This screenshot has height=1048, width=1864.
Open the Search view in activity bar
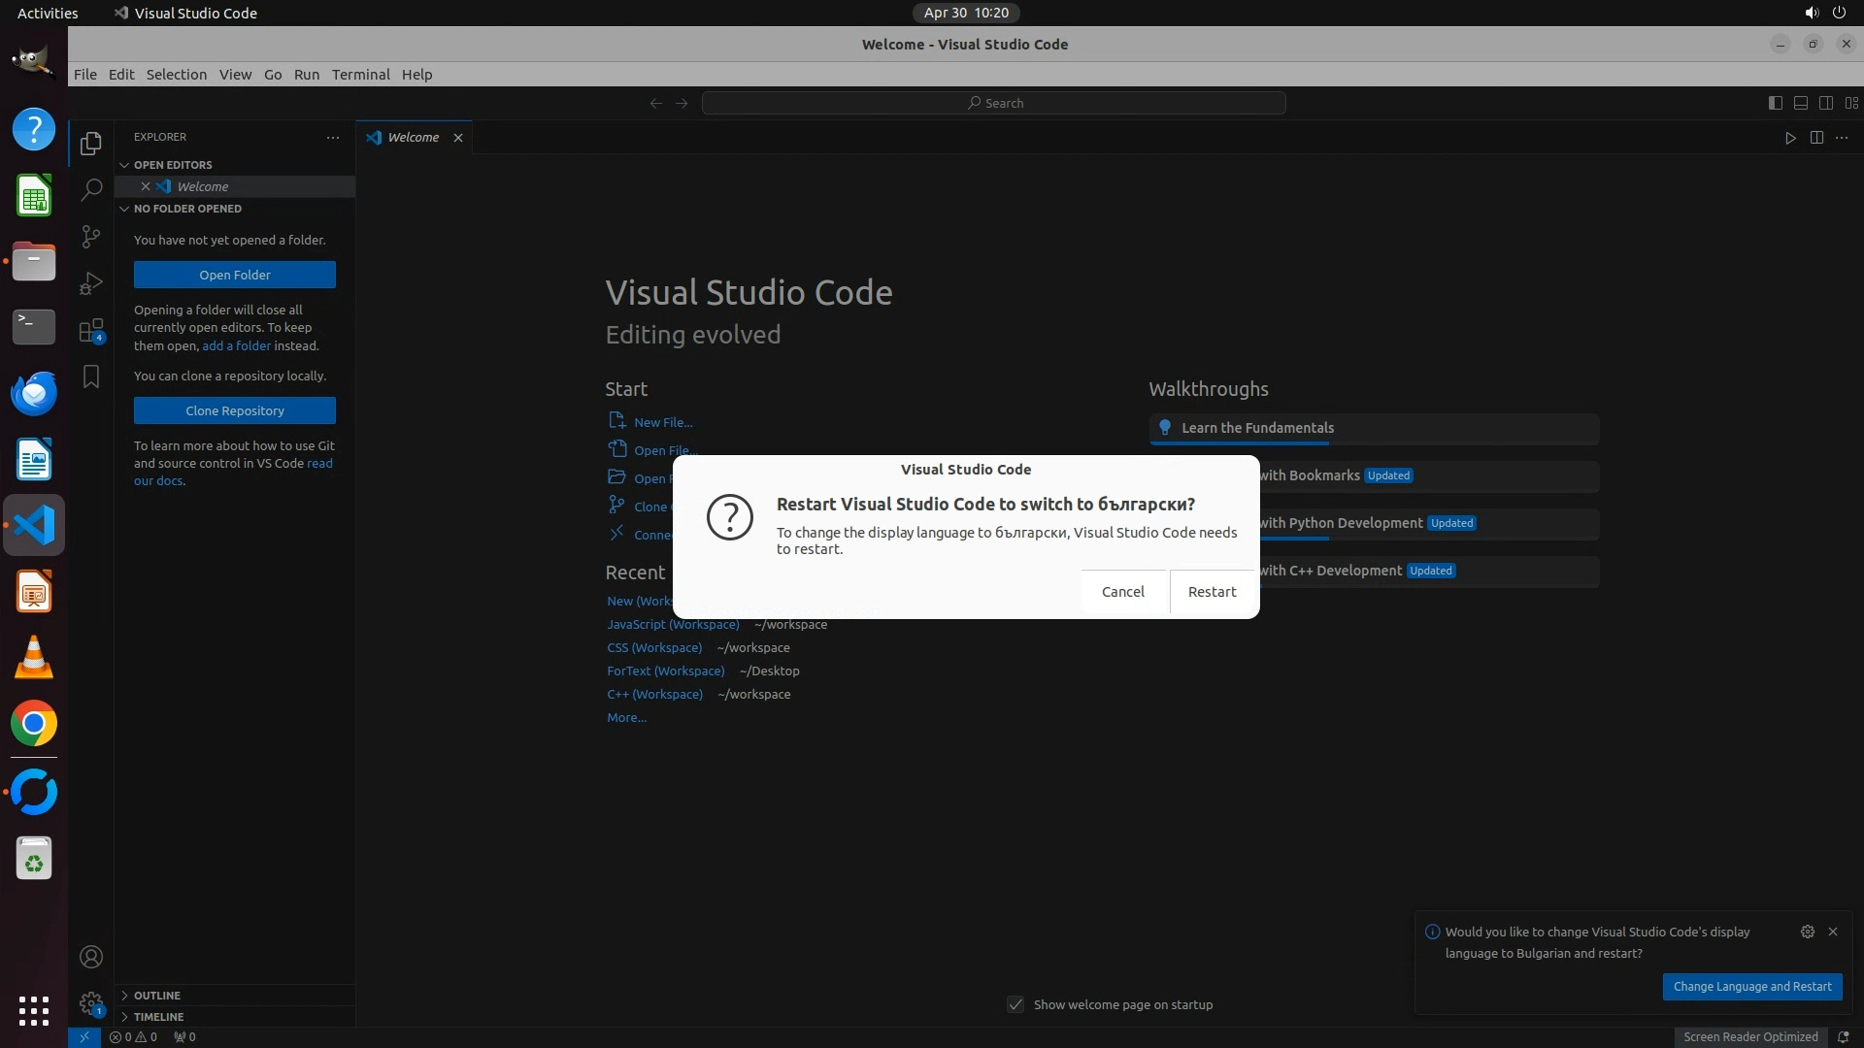pos(91,189)
